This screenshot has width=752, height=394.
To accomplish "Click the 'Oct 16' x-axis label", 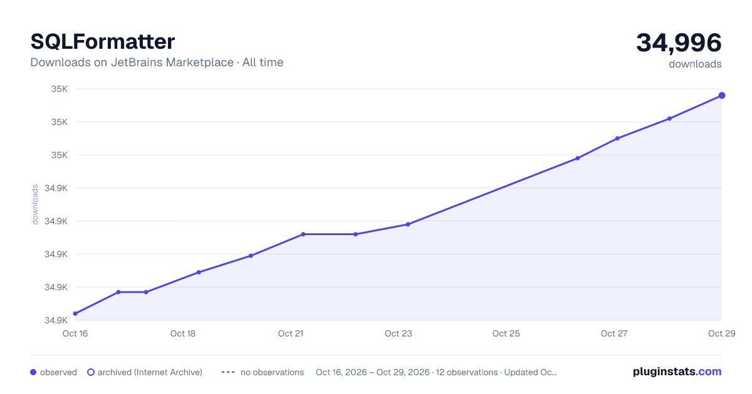I will pos(75,333).
